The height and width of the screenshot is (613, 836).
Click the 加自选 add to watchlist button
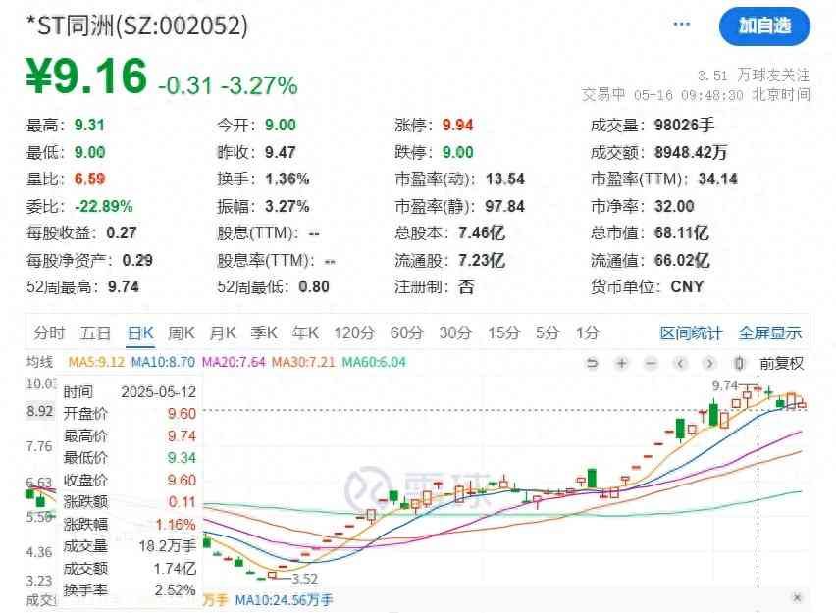(764, 26)
